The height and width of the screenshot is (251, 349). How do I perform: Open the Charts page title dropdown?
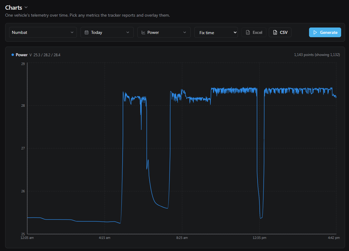click(16, 8)
